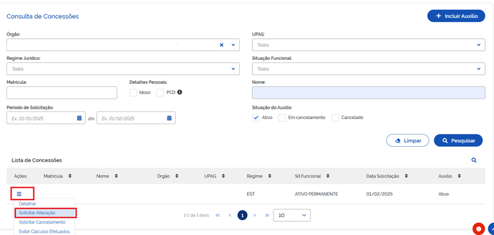Click the Pesquisar button
Image resolution: width=494 pixels, height=235 pixels.
coord(459,141)
